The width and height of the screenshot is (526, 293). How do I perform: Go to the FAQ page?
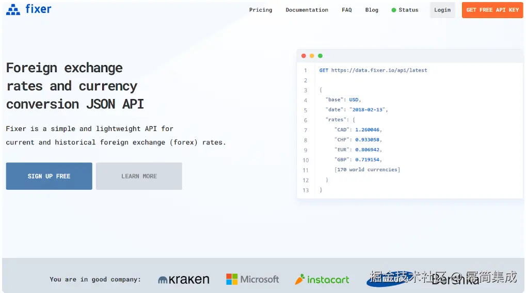click(x=347, y=10)
